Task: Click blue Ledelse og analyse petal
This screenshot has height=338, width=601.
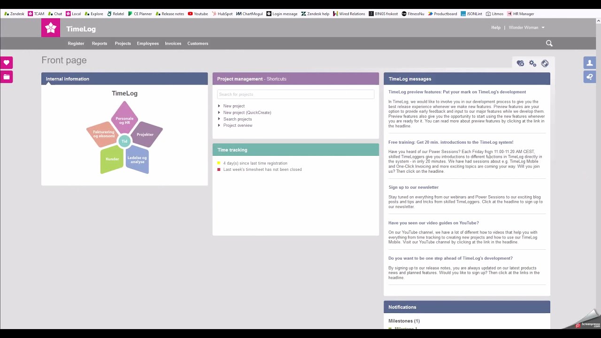Action: click(137, 160)
